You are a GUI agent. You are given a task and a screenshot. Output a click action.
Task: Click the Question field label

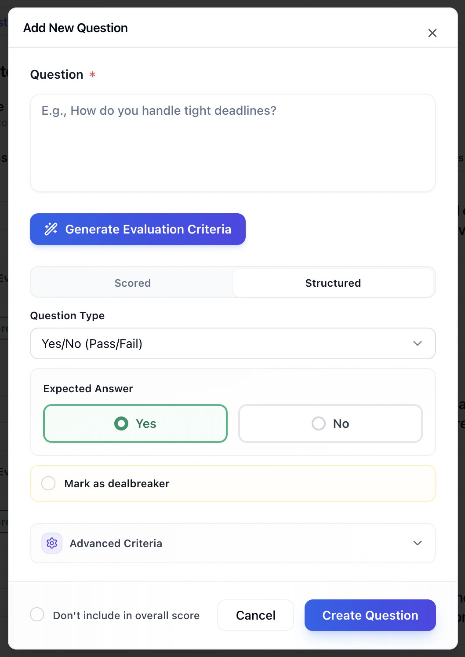click(57, 74)
